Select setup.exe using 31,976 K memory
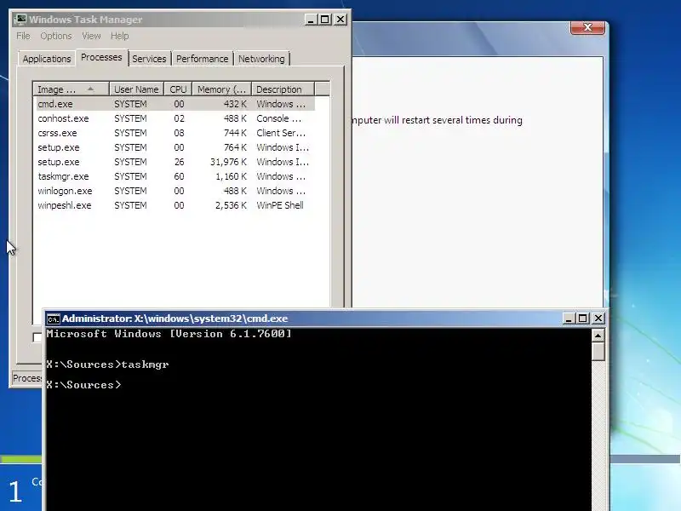This screenshot has width=681, height=511. coord(175,162)
